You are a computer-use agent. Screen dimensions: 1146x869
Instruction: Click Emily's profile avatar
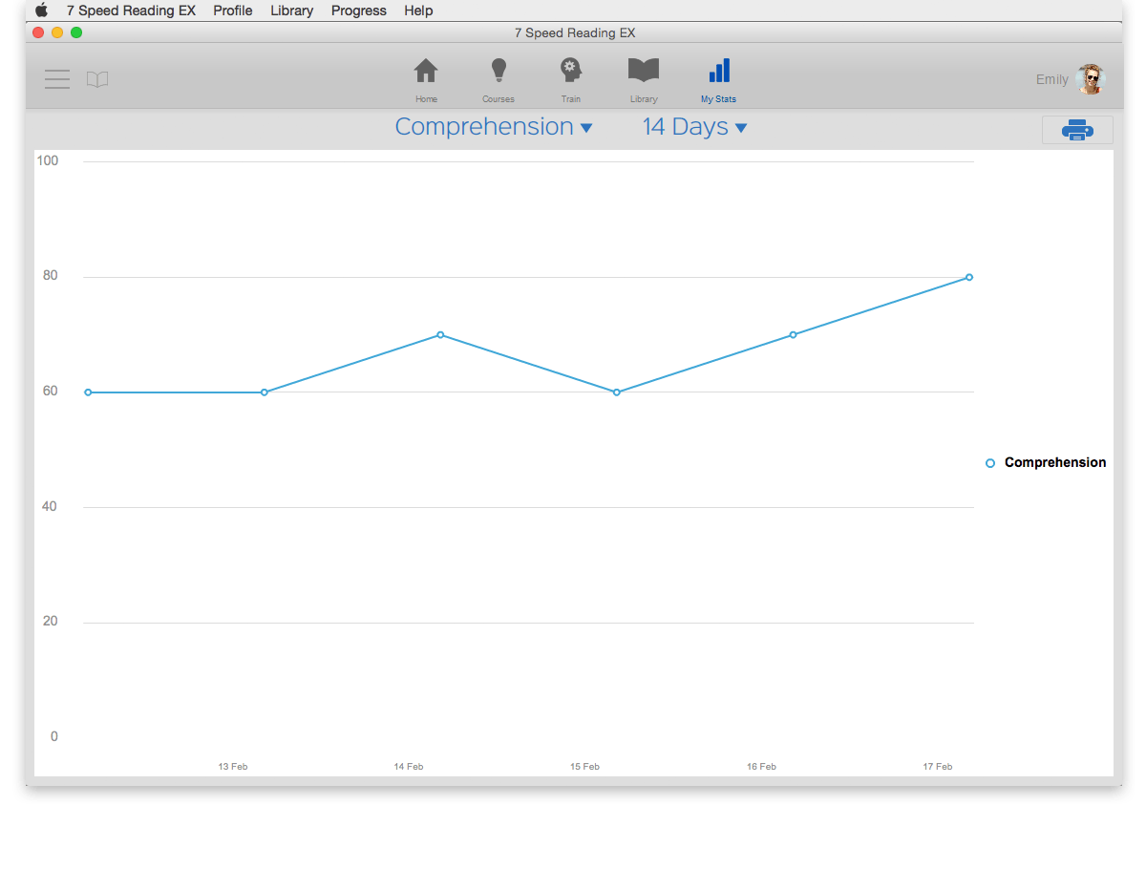[x=1090, y=79]
